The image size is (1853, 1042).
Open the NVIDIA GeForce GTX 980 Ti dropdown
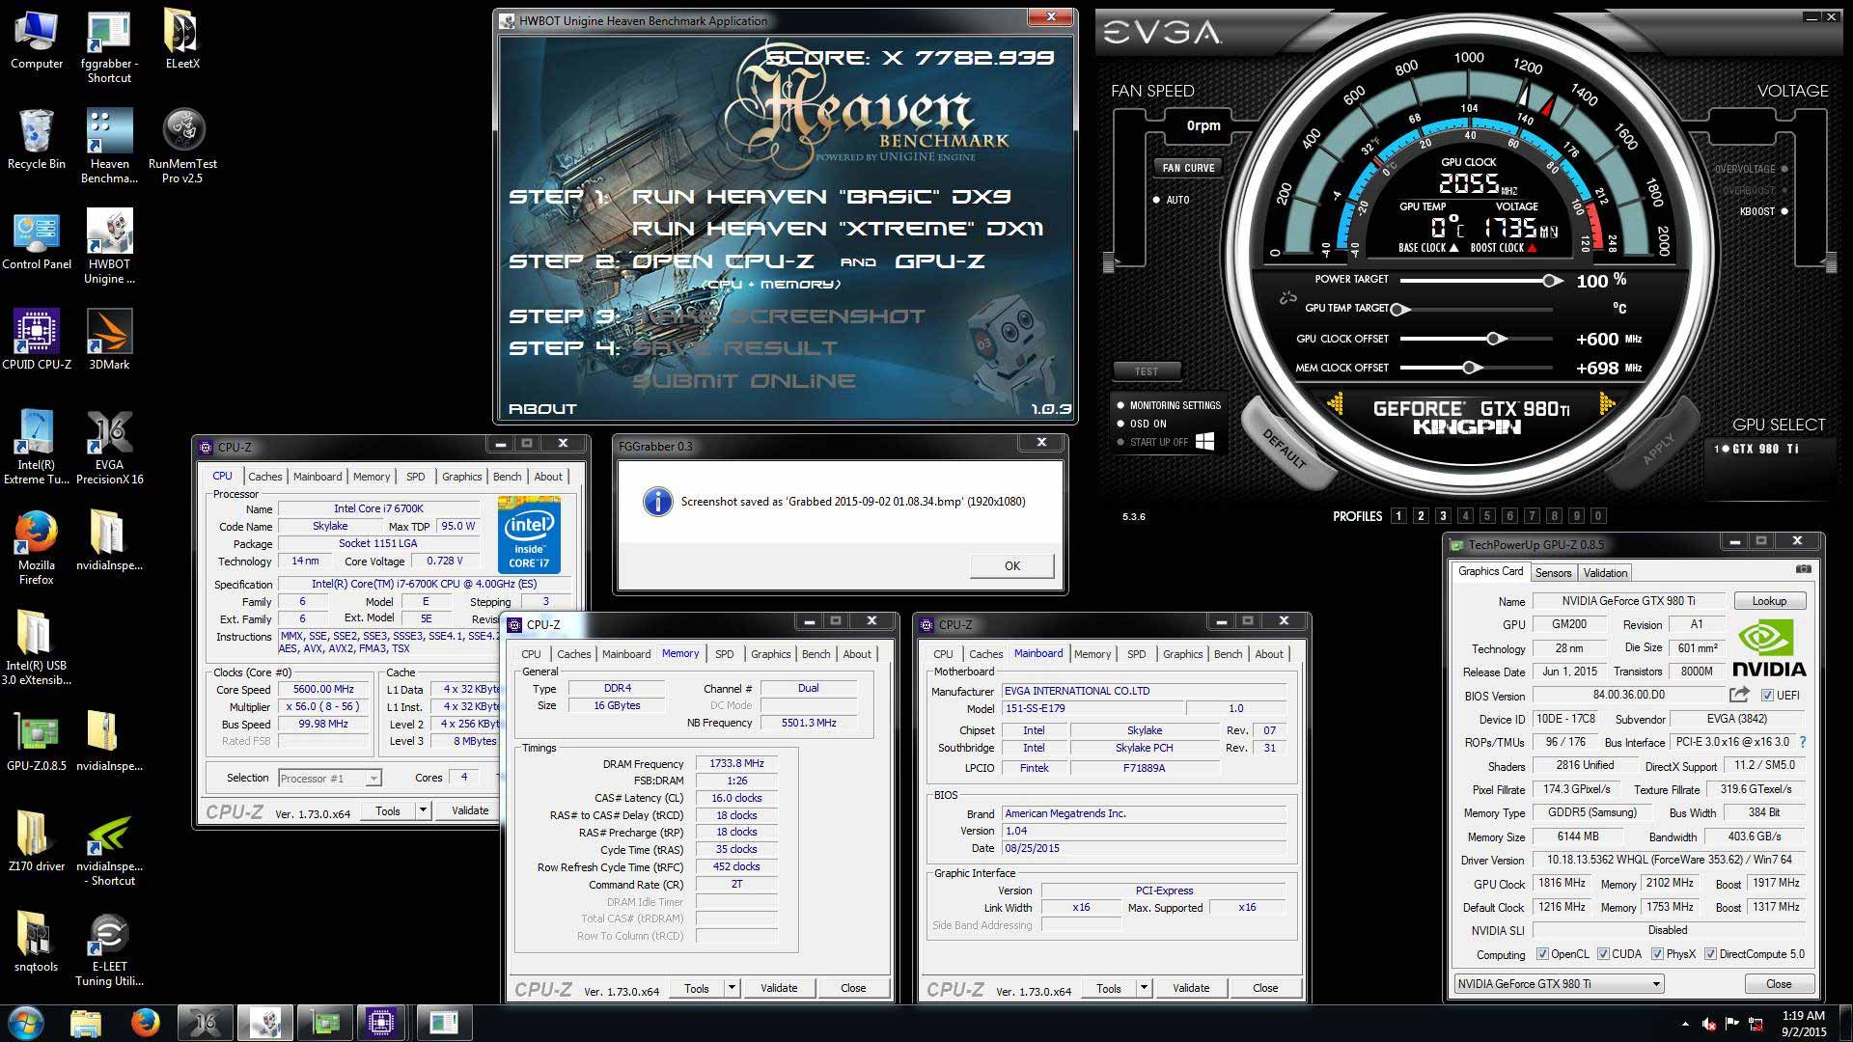pos(1656,984)
